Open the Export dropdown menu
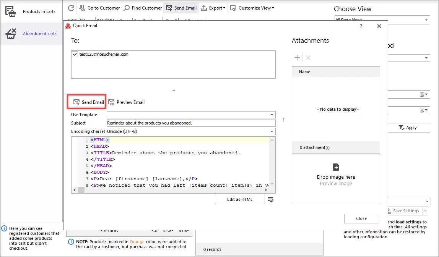The image size is (439, 257). [213, 8]
